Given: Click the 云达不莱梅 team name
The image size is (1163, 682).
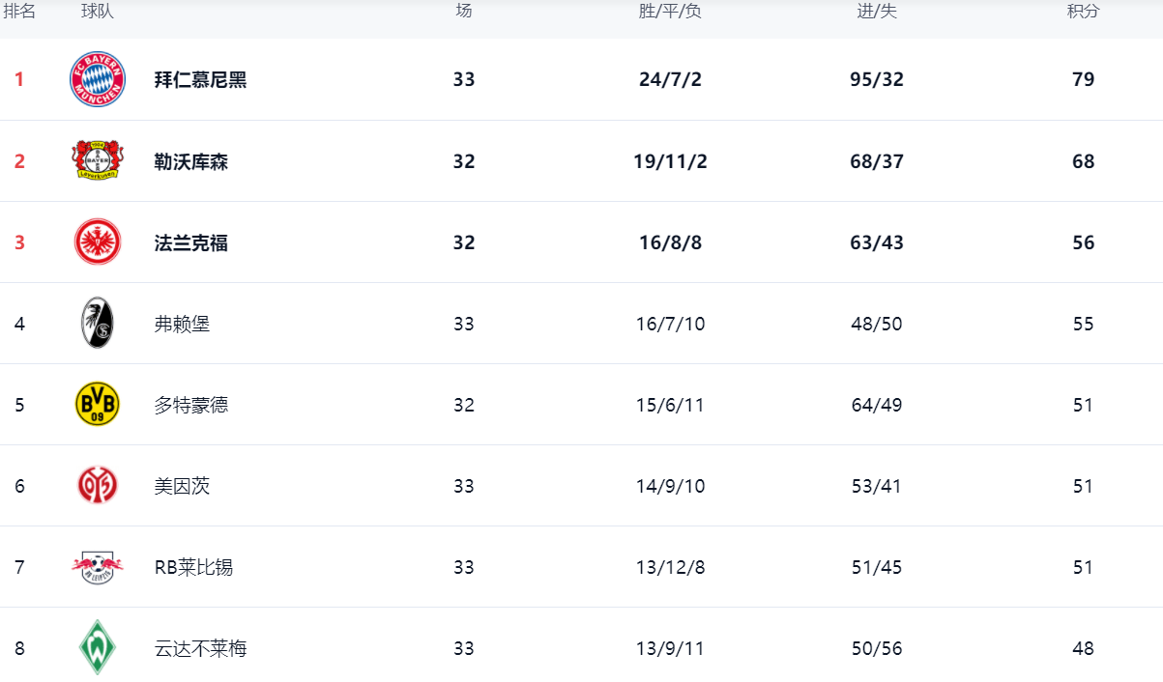Looking at the screenshot, I should pyautogui.click(x=200, y=648).
